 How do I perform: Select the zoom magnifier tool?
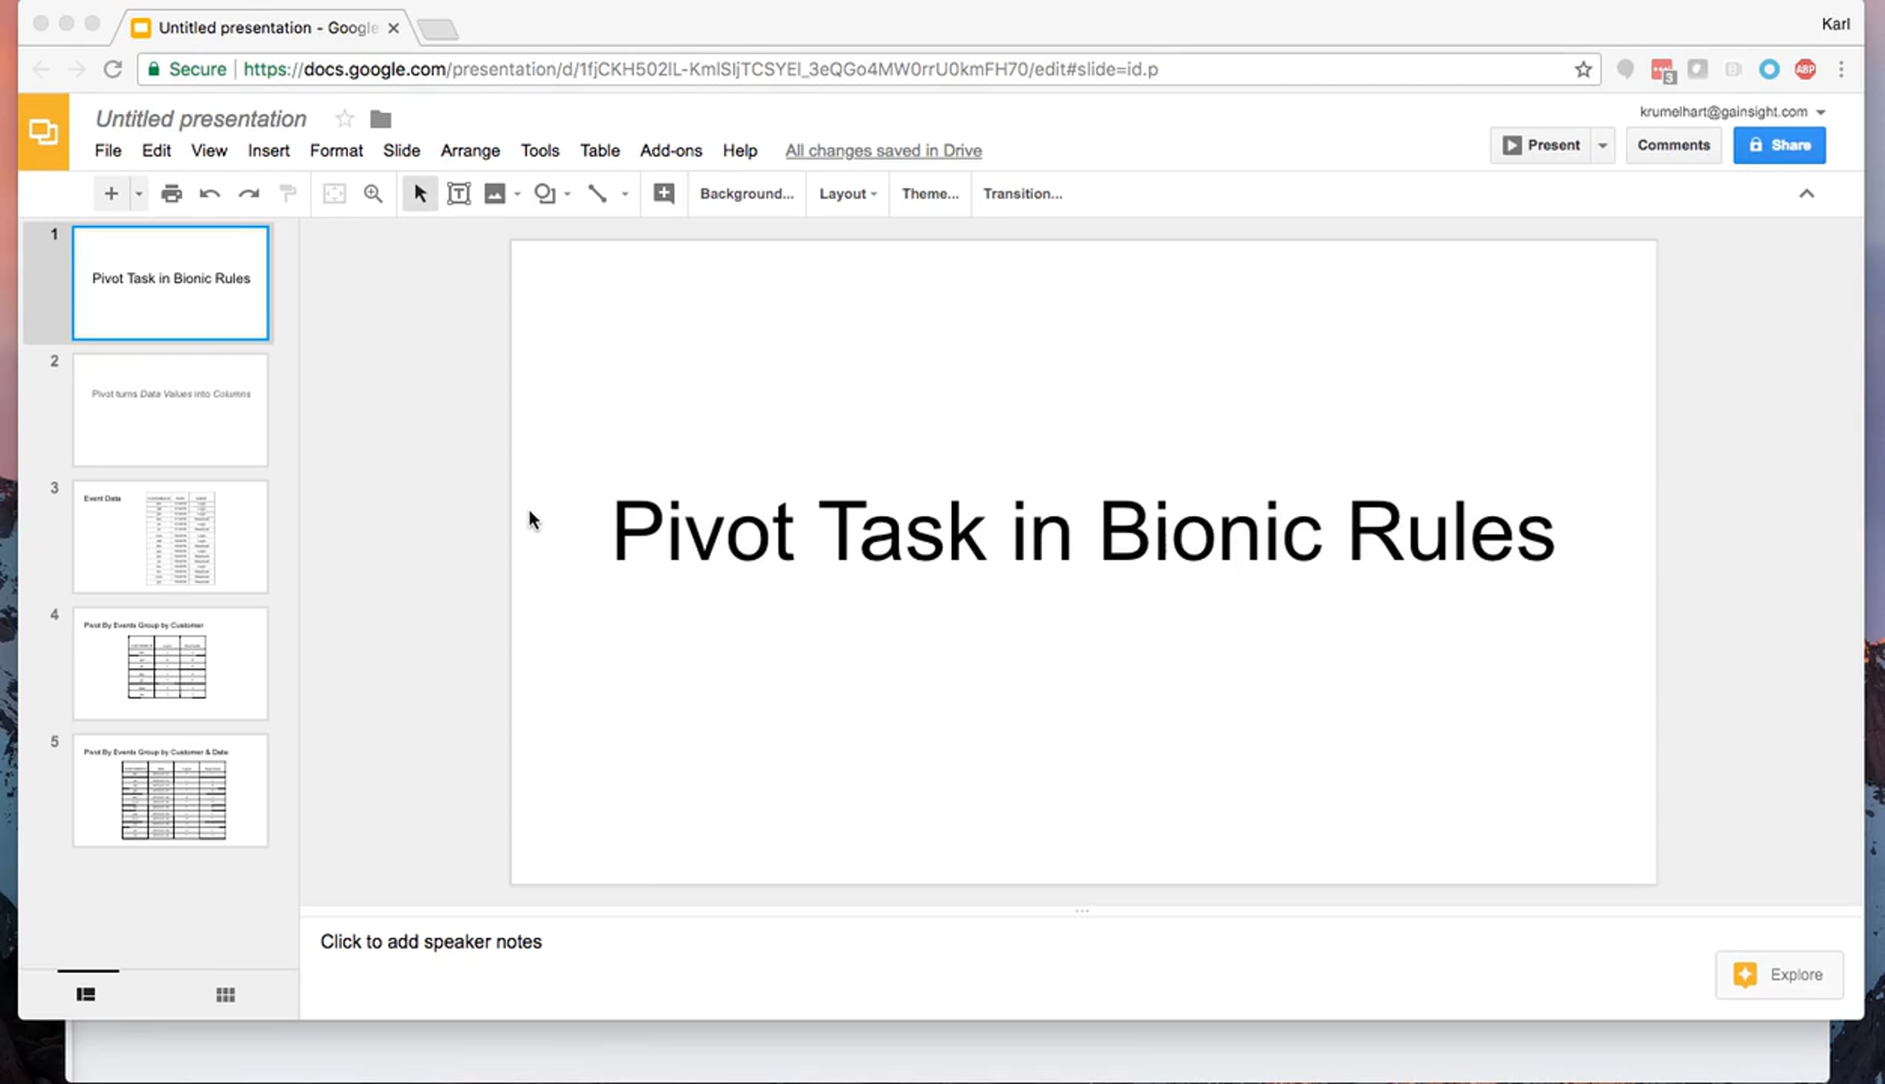click(x=373, y=193)
